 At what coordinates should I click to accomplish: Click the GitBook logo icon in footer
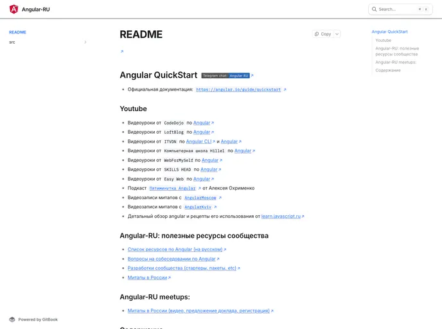[x=12, y=319]
